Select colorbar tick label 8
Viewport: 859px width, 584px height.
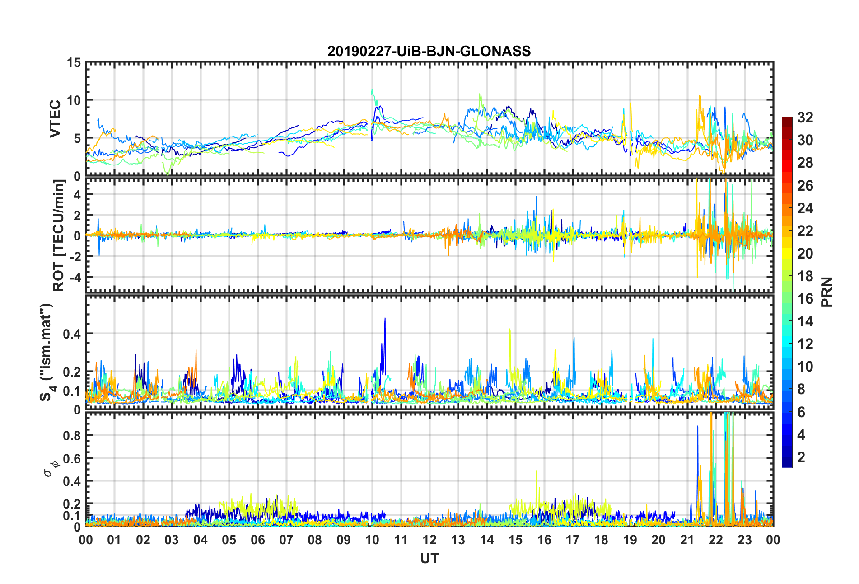(x=801, y=389)
